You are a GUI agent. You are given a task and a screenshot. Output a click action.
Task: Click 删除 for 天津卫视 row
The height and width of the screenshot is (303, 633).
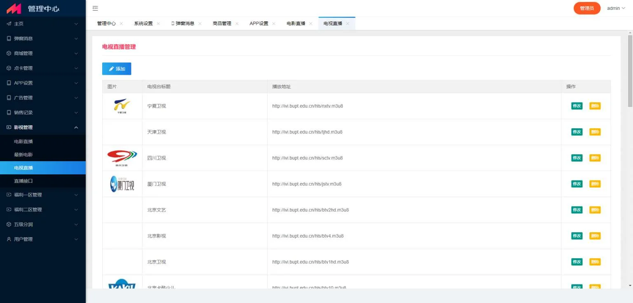(x=595, y=132)
